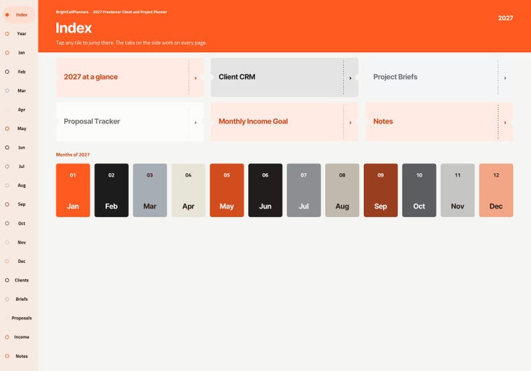Click the chevron on the Proposal Tracker tile

[x=195, y=122]
